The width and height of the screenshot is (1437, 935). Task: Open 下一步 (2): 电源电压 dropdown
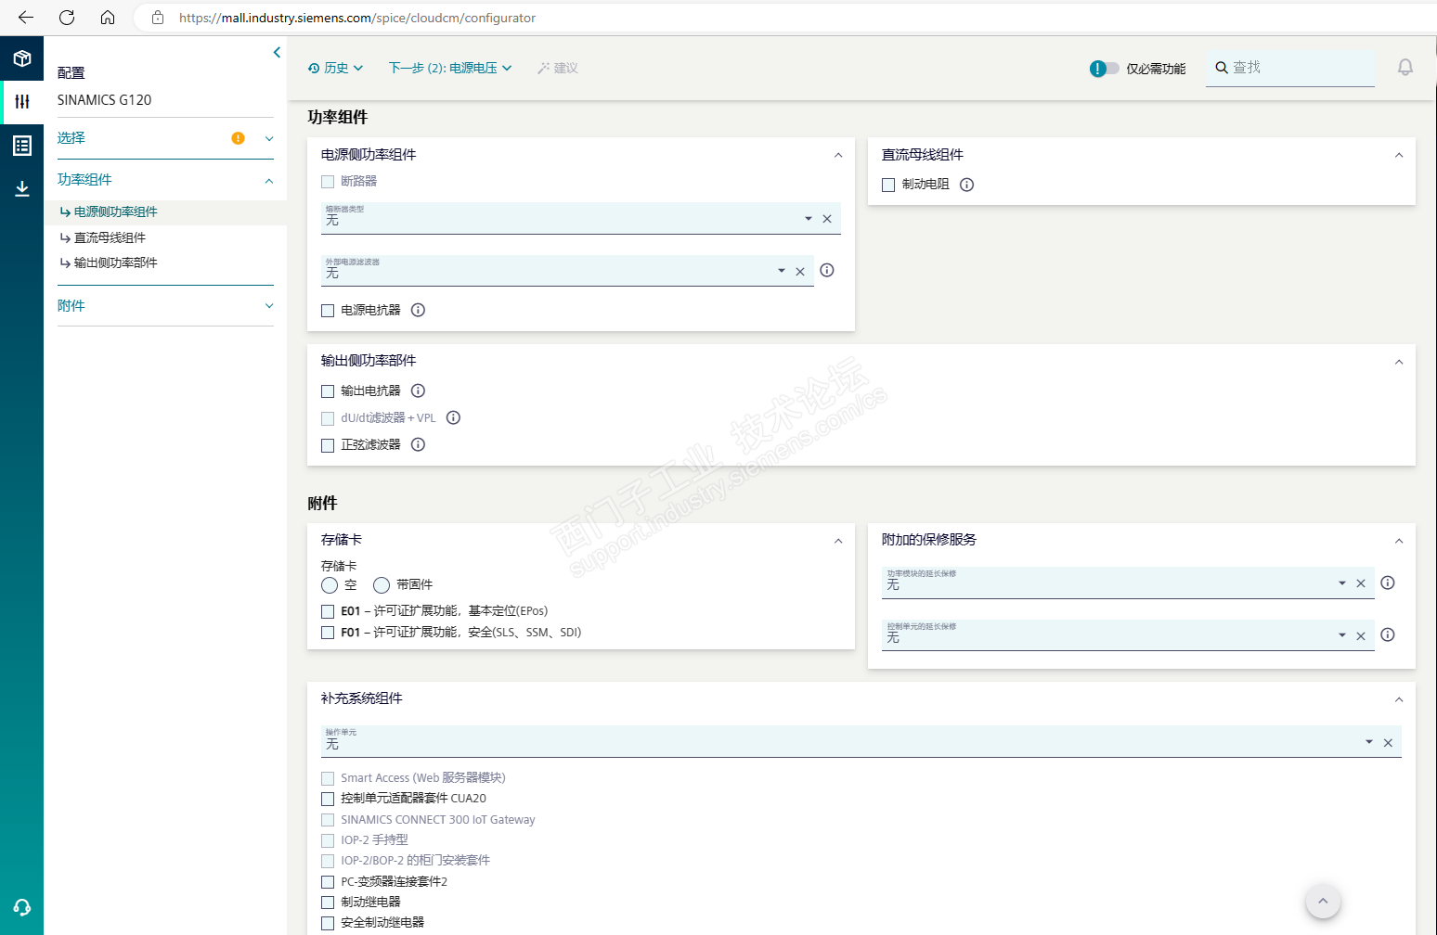coord(450,68)
